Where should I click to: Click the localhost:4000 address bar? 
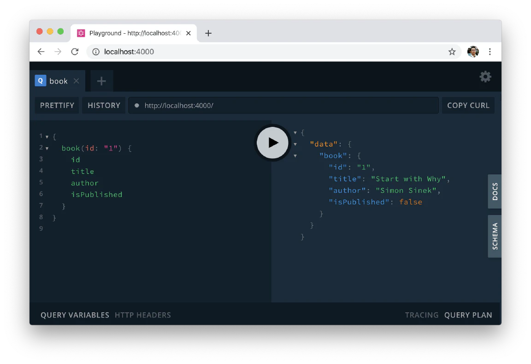[274, 52]
